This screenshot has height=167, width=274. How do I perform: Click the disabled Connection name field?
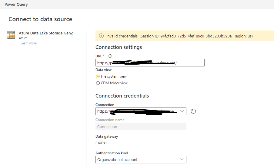click(x=141, y=127)
